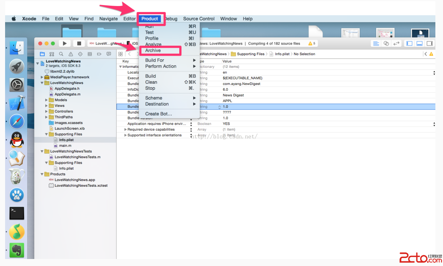This screenshot has height=266, width=443.
Task: Show the Project navigator folder icon
Action: coord(42,54)
